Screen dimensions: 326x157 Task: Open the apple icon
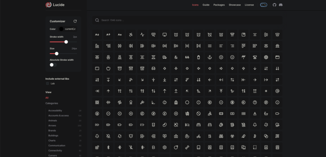pos(108,68)
